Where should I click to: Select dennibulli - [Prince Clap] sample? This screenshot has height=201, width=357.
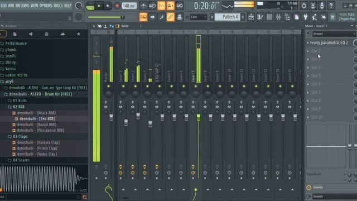coord(37,149)
